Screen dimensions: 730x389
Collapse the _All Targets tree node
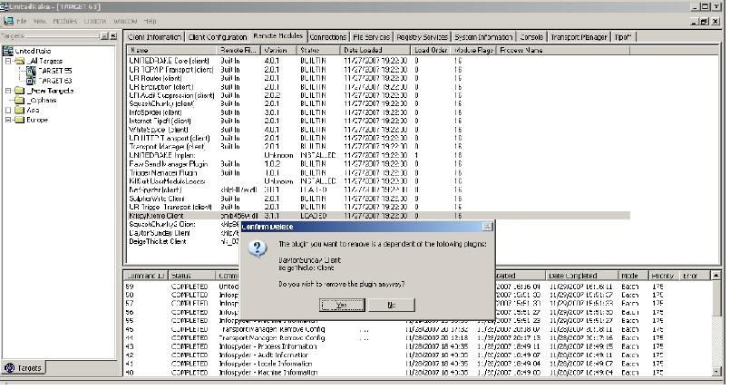[8, 61]
